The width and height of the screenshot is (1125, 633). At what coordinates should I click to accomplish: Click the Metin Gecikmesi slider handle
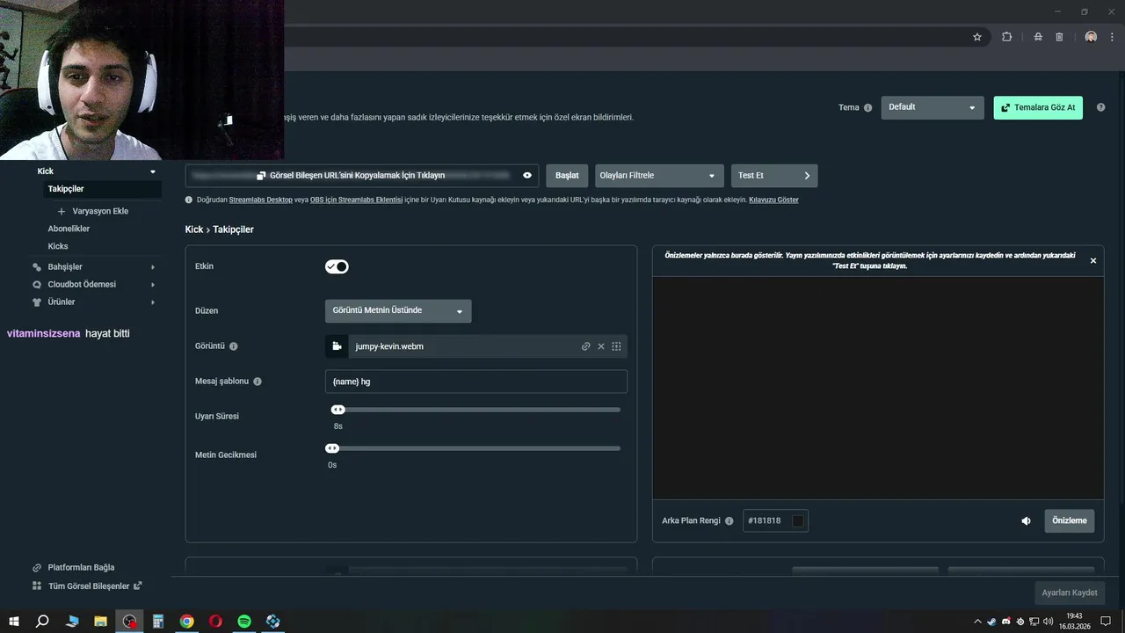click(x=332, y=448)
